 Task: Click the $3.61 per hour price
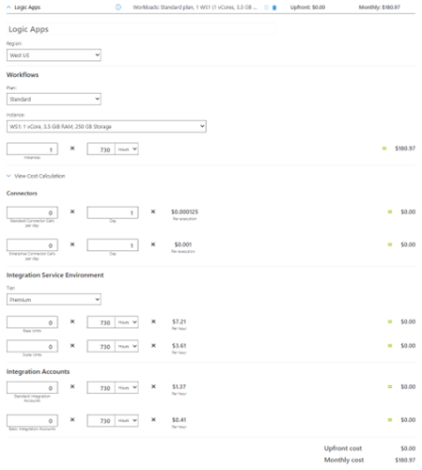[x=180, y=346]
